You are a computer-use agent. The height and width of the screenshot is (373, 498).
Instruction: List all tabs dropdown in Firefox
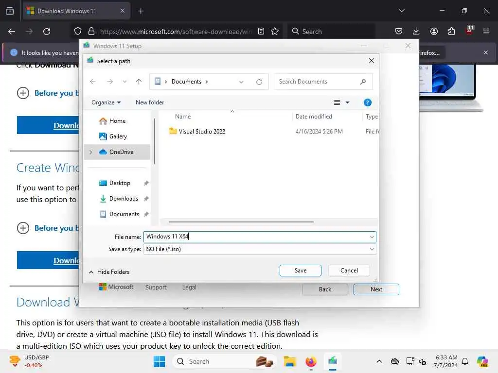(401, 11)
